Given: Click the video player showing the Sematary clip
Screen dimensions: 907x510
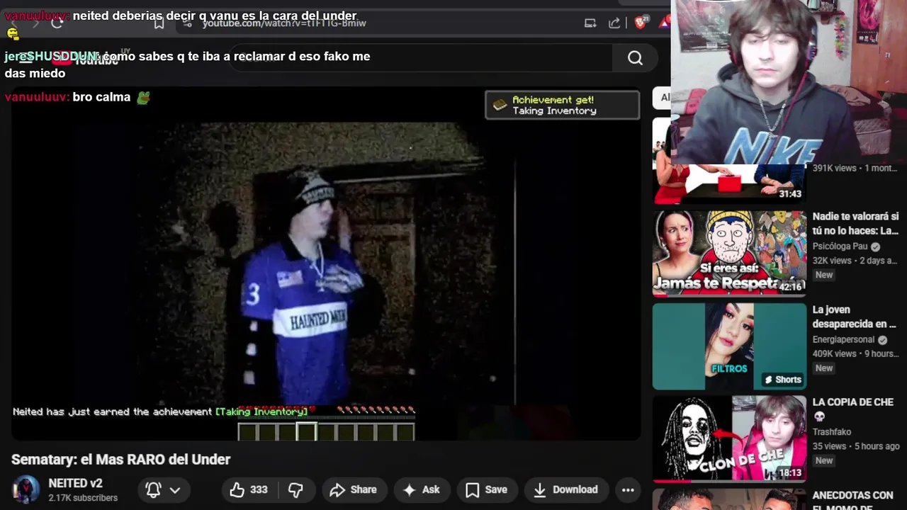Looking at the screenshot, I should pos(326,263).
